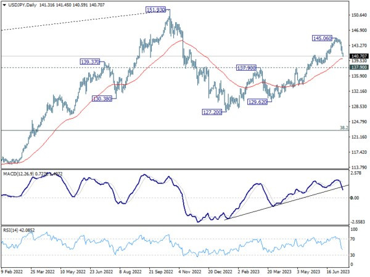
Task: Open the USDJPY chart dropdown arrow
Action: coord(4,5)
